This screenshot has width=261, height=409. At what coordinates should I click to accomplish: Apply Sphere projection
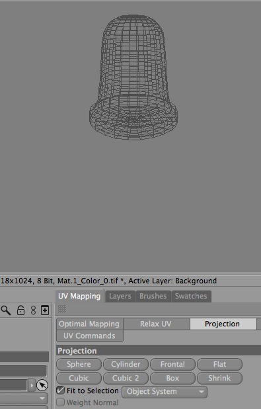[79, 365]
